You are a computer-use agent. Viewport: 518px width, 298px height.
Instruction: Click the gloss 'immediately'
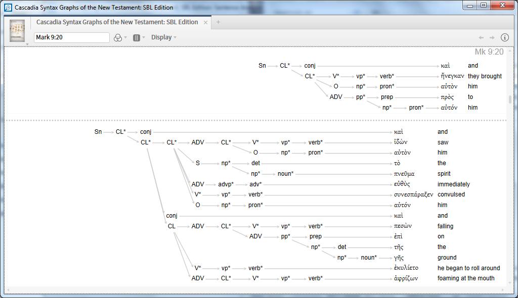[453, 184]
